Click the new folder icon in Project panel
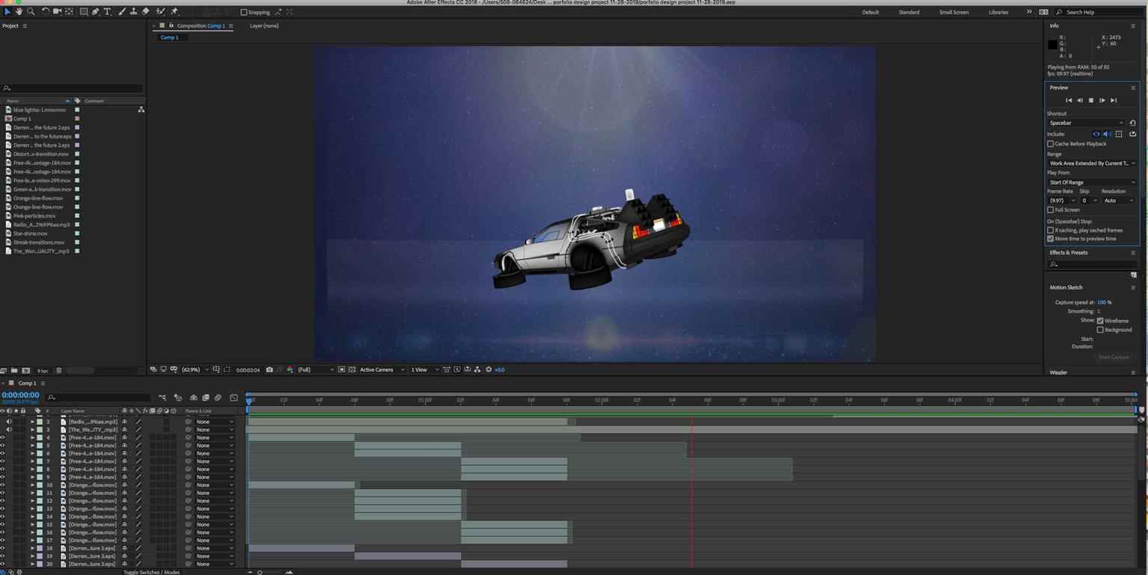 point(14,370)
